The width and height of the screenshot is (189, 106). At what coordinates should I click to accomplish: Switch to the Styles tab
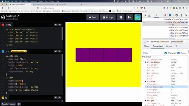[146, 46]
